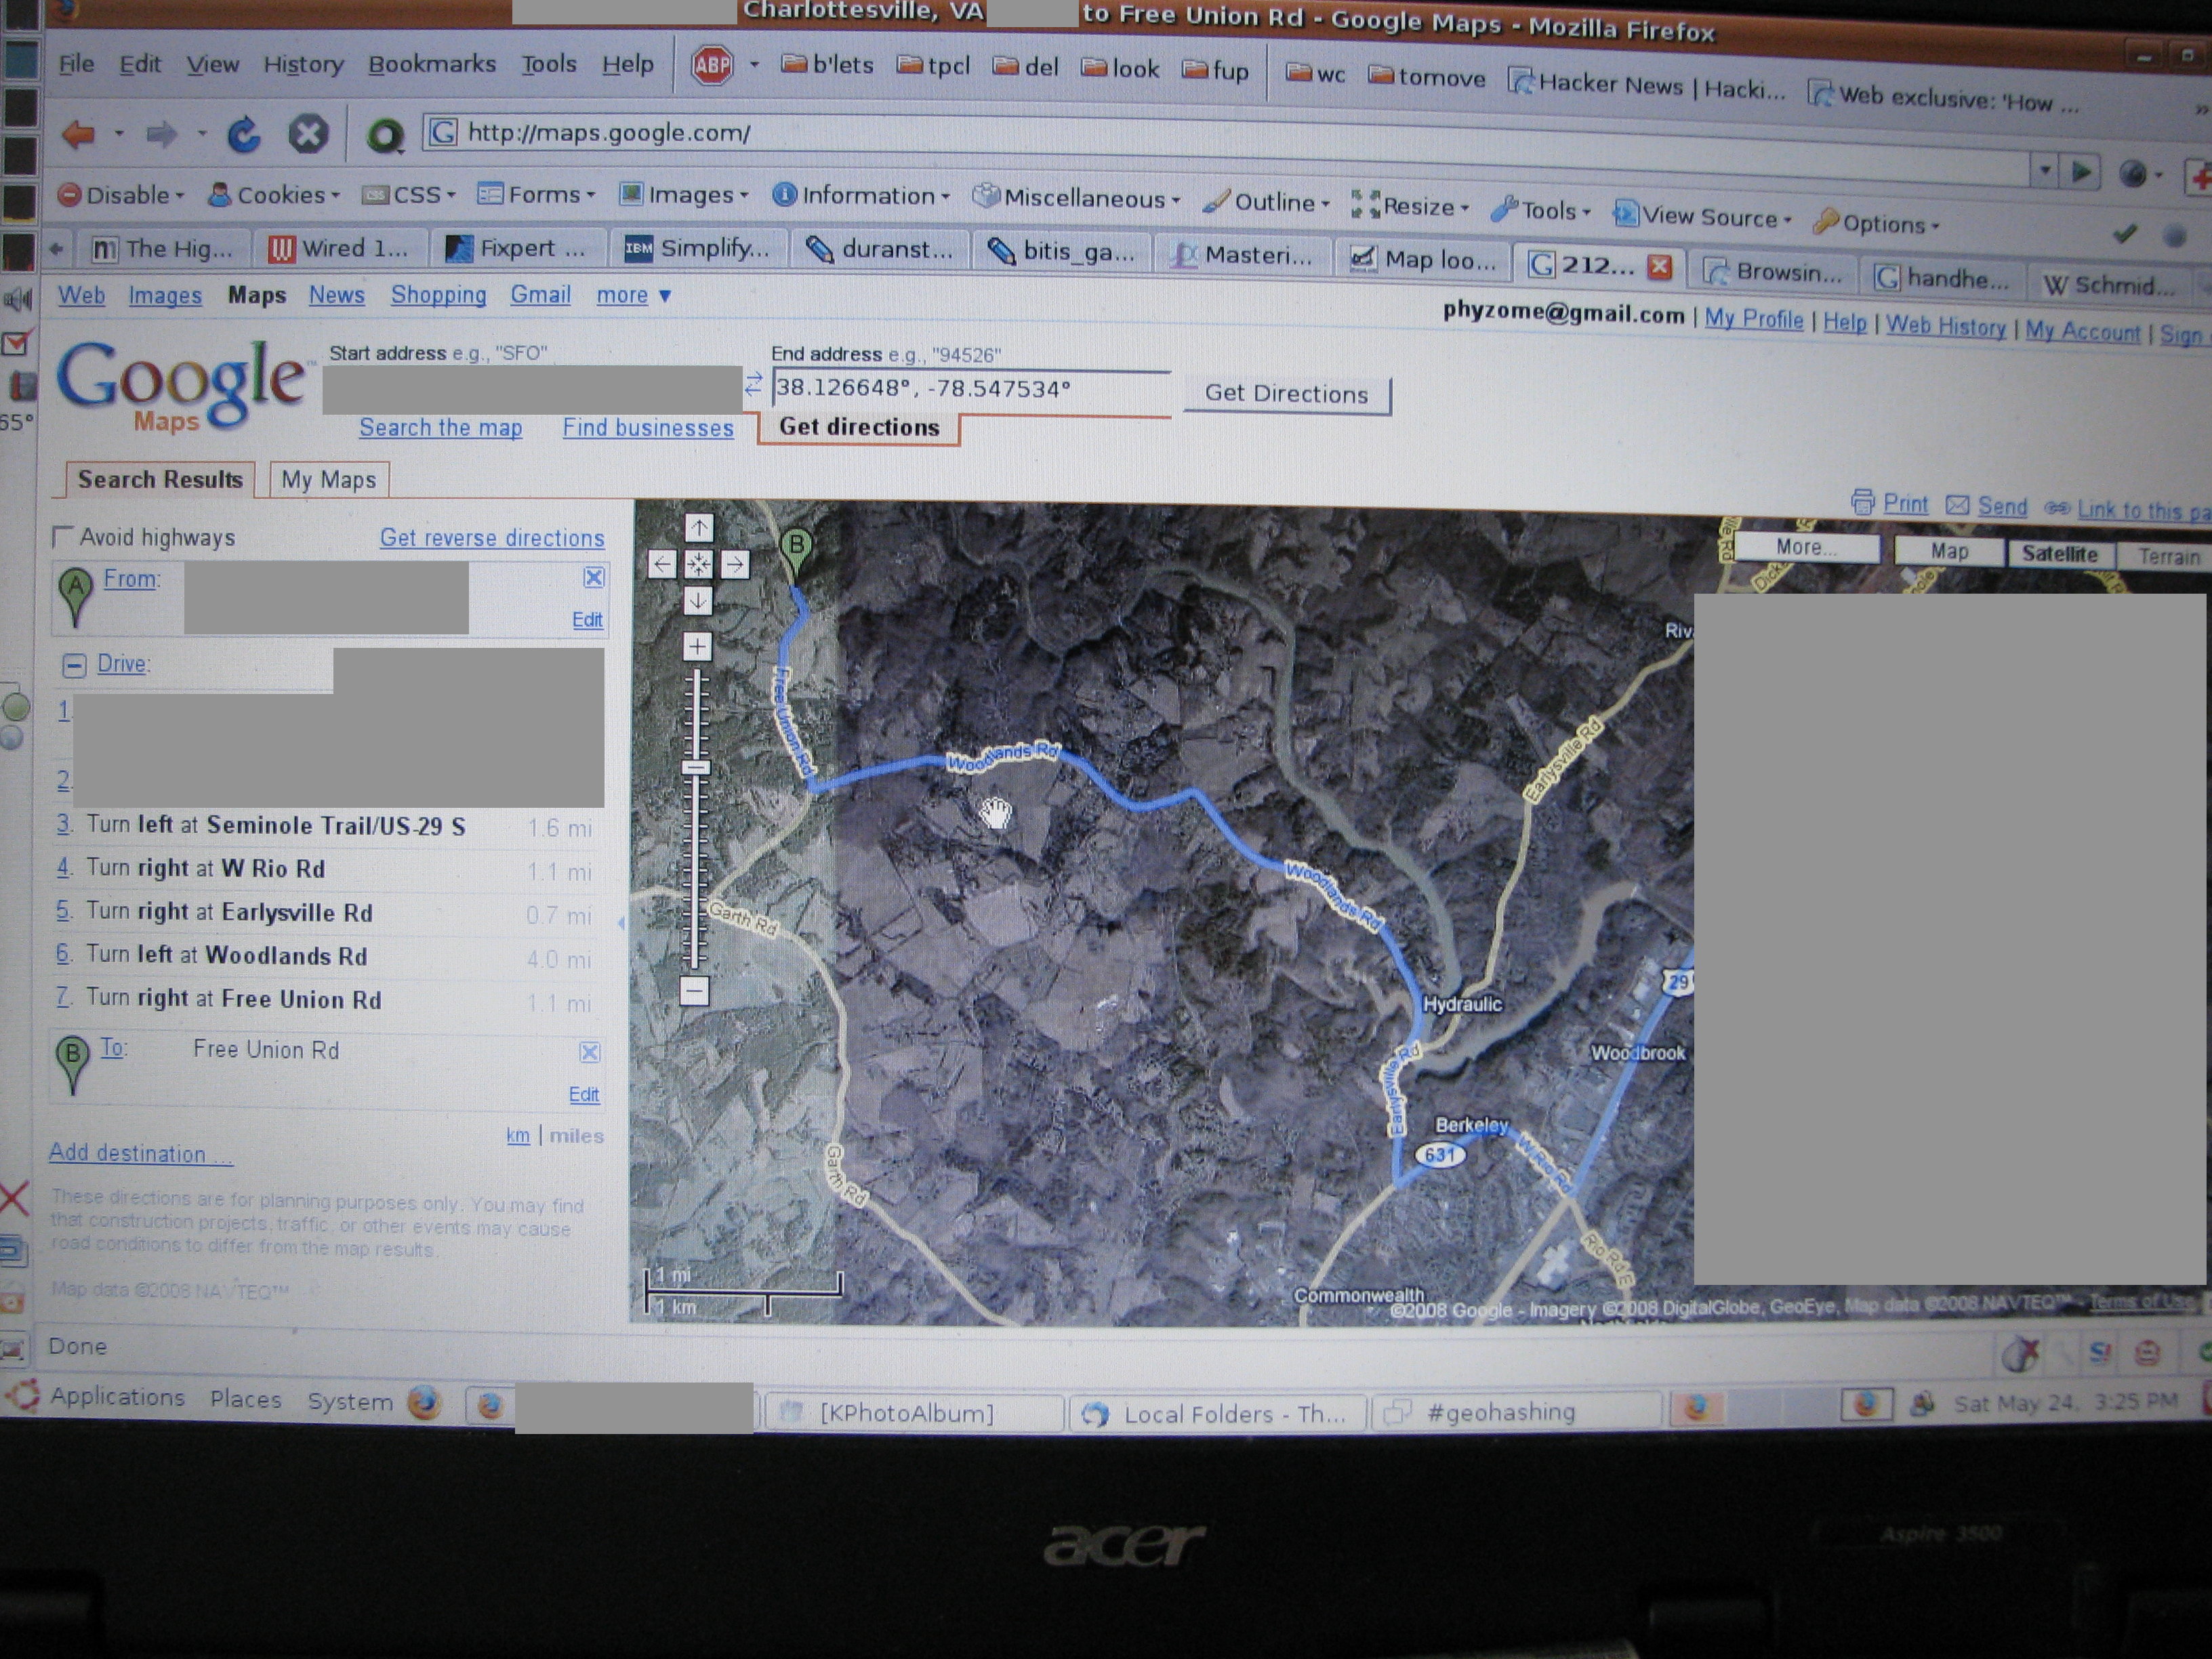Click the Stop loading icon

(x=308, y=133)
